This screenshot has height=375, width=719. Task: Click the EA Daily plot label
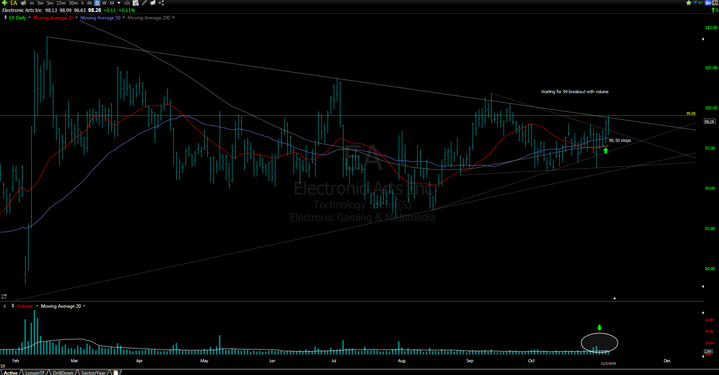[x=18, y=18]
